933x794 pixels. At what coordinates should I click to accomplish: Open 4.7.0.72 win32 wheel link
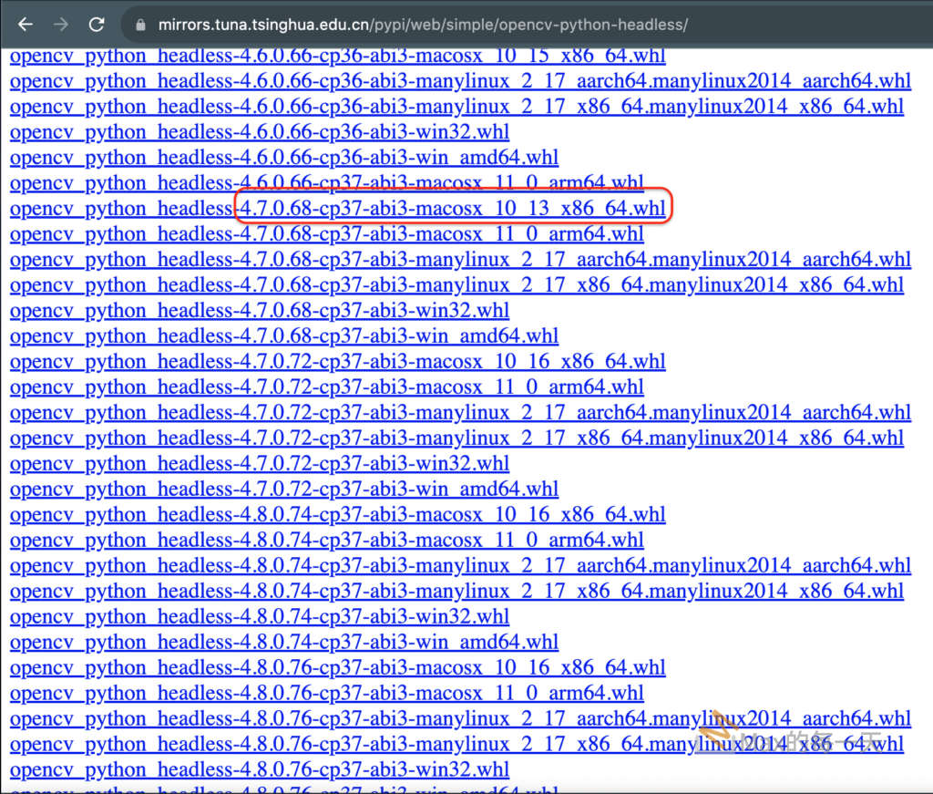(x=260, y=464)
